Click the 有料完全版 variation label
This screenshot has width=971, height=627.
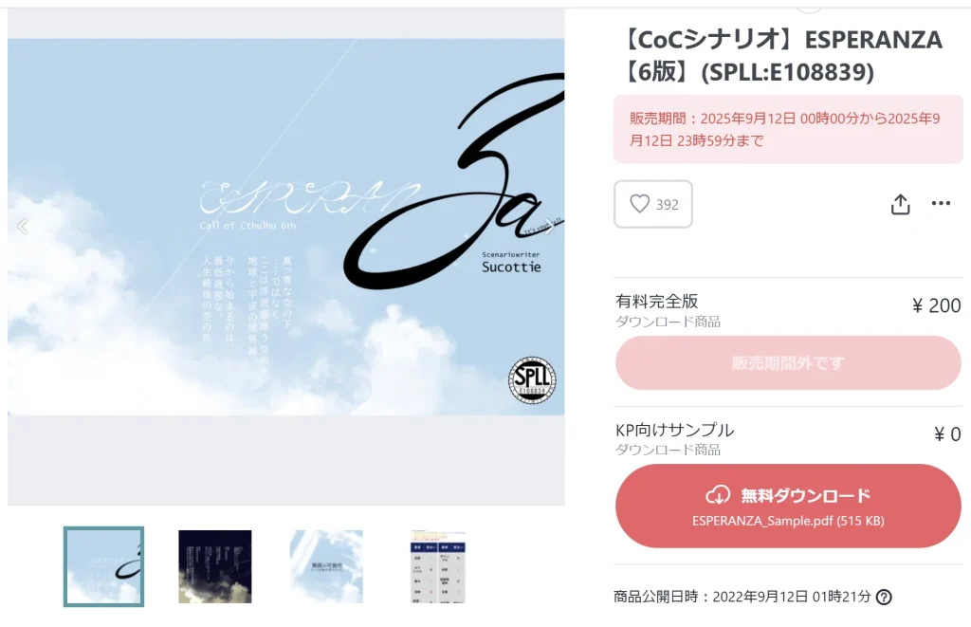[x=656, y=301]
